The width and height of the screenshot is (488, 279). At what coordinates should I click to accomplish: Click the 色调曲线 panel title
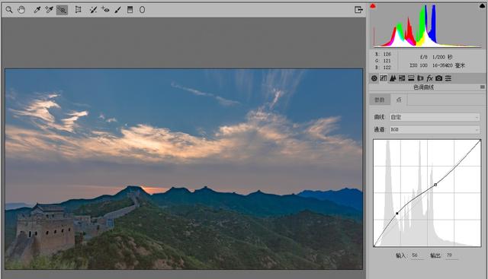424,87
